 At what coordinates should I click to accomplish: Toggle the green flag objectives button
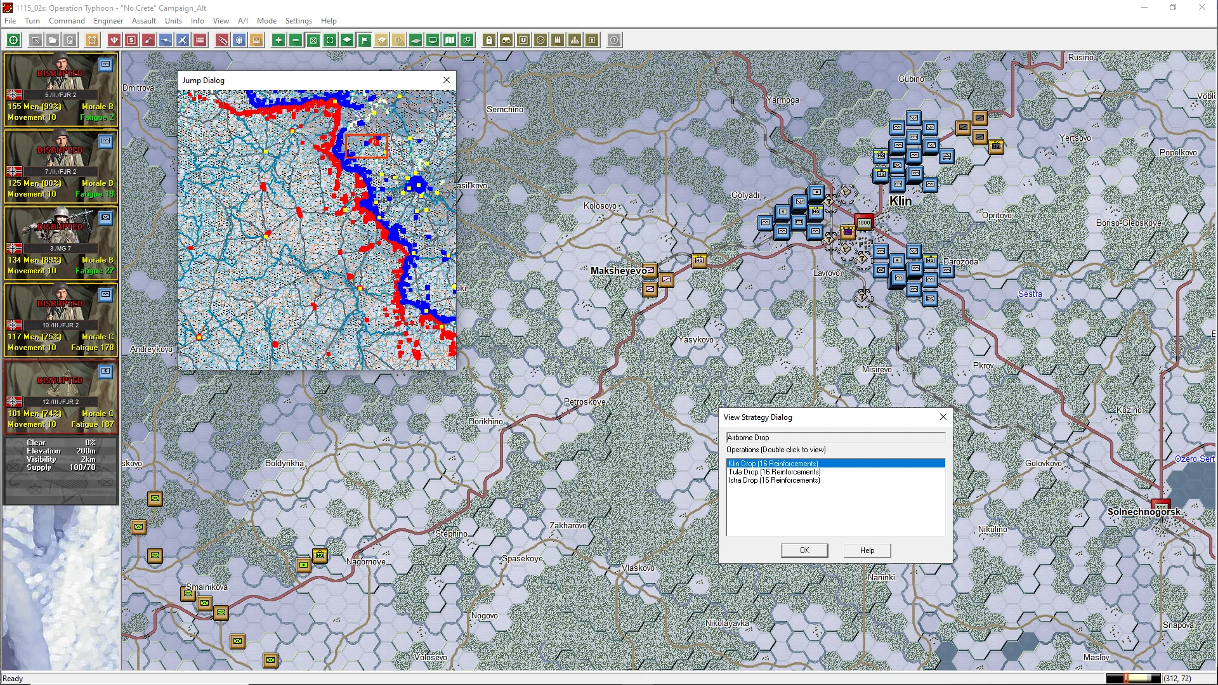pos(365,40)
